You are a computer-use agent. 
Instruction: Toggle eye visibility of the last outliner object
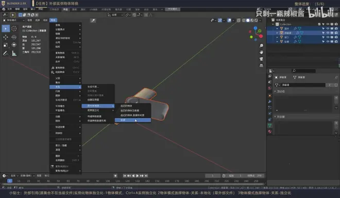[x=328, y=41]
